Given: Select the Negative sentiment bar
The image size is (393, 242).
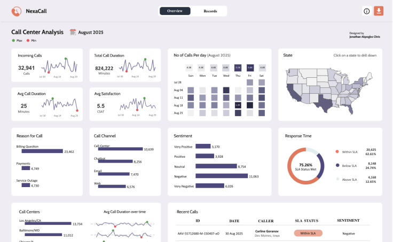Looking at the screenshot, I should pyautogui.click(x=222, y=176).
